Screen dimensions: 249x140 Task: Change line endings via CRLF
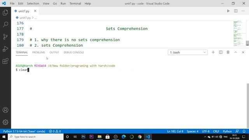[216, 131]
